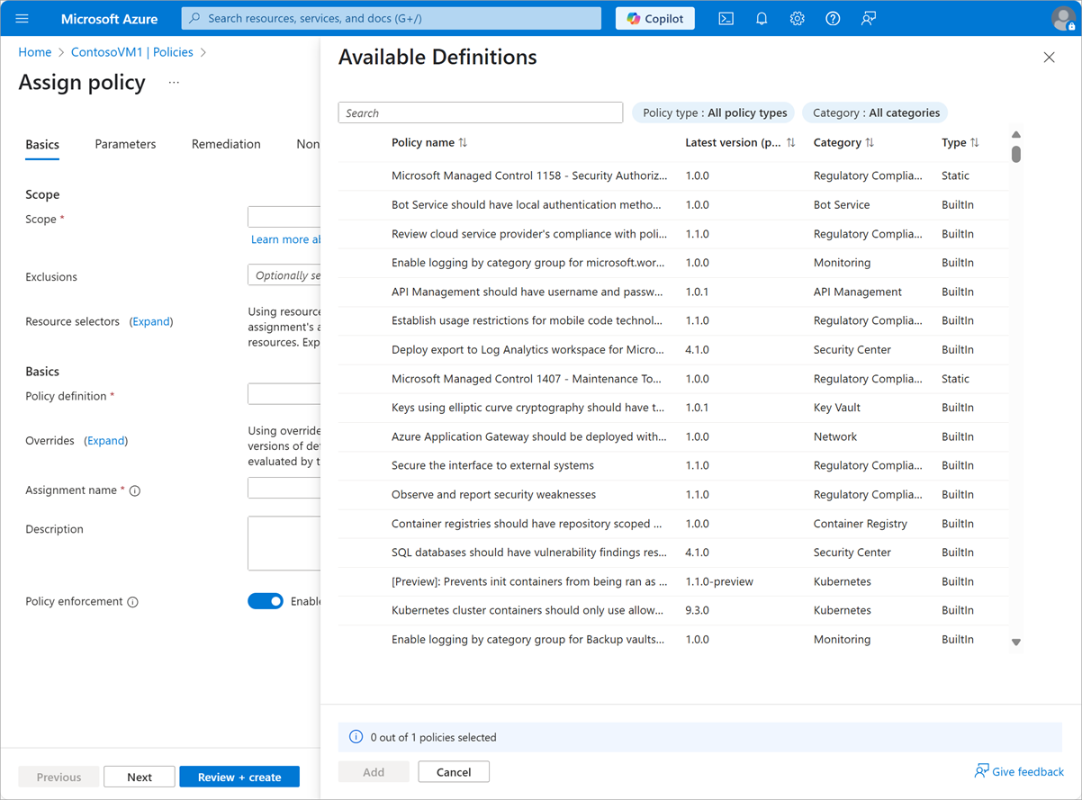Toggle the Policy enforcement switch
The width and height of the screenshot is (1082, 800).
pyautogui.click(x=266, y=601)
